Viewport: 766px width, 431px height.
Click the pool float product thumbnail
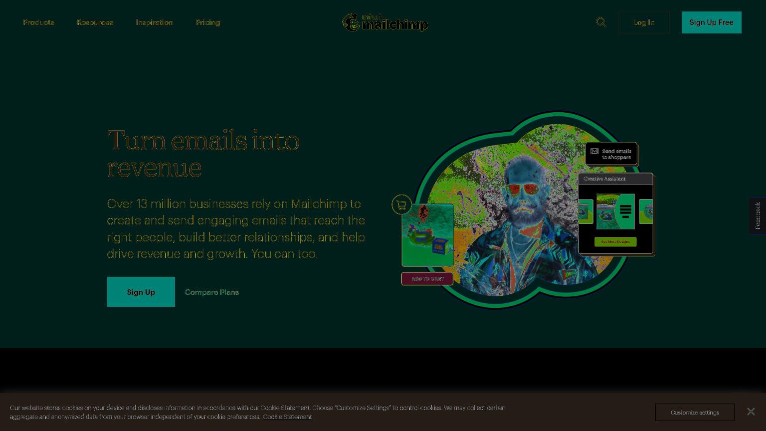click(427, 235)
